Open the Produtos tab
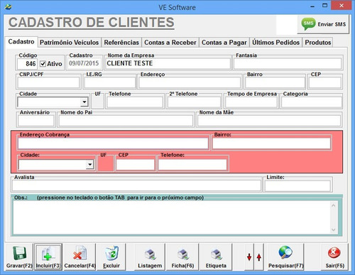The width and height of the screenshot is (355, 275). (318, 43)
